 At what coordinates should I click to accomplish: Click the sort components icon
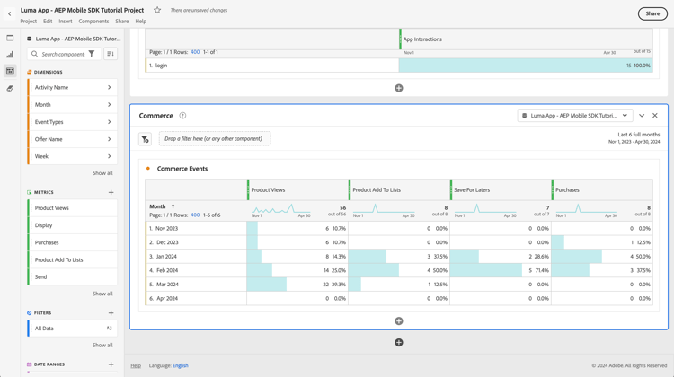coord(111,54)
